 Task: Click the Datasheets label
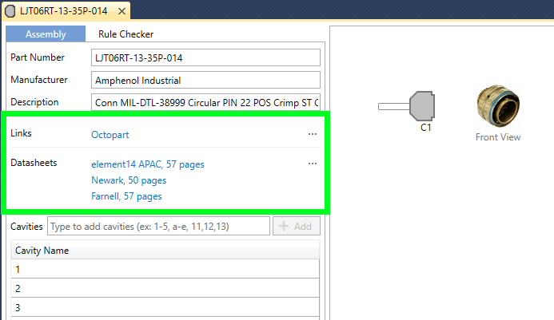click(x=34, y=163)
